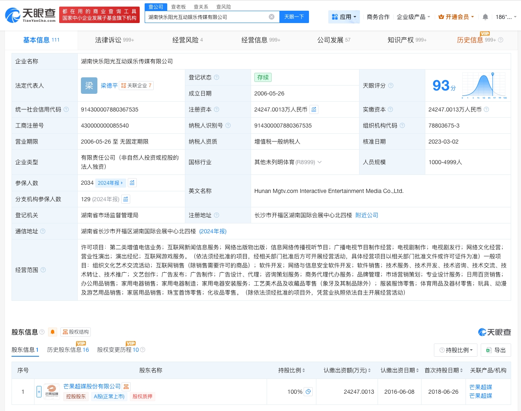Screen dimensions: 521x411
Task: Open the 开通会员 dropdown
Action: [456, 17]
